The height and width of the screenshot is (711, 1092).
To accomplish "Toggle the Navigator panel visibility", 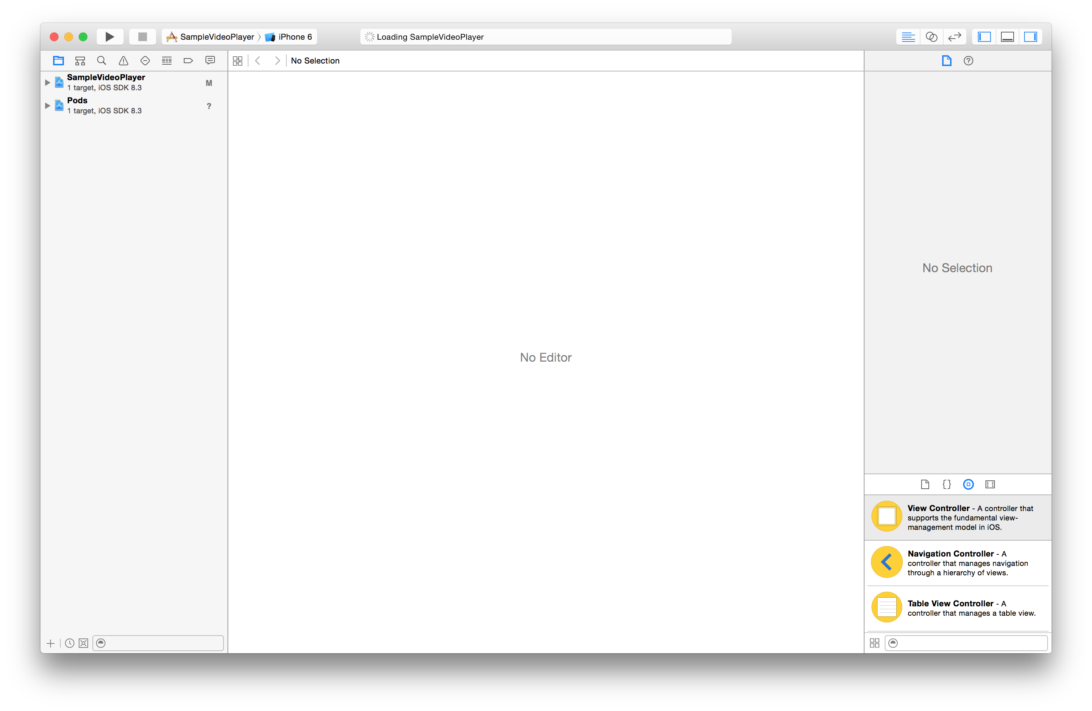I will (984, 37).
